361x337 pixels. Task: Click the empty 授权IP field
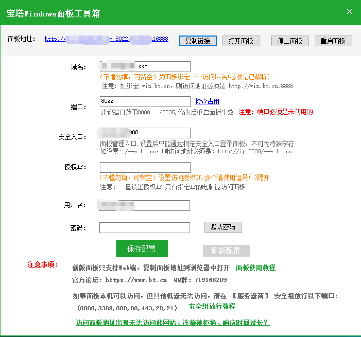pyautogui.click(x=145, y=167)
